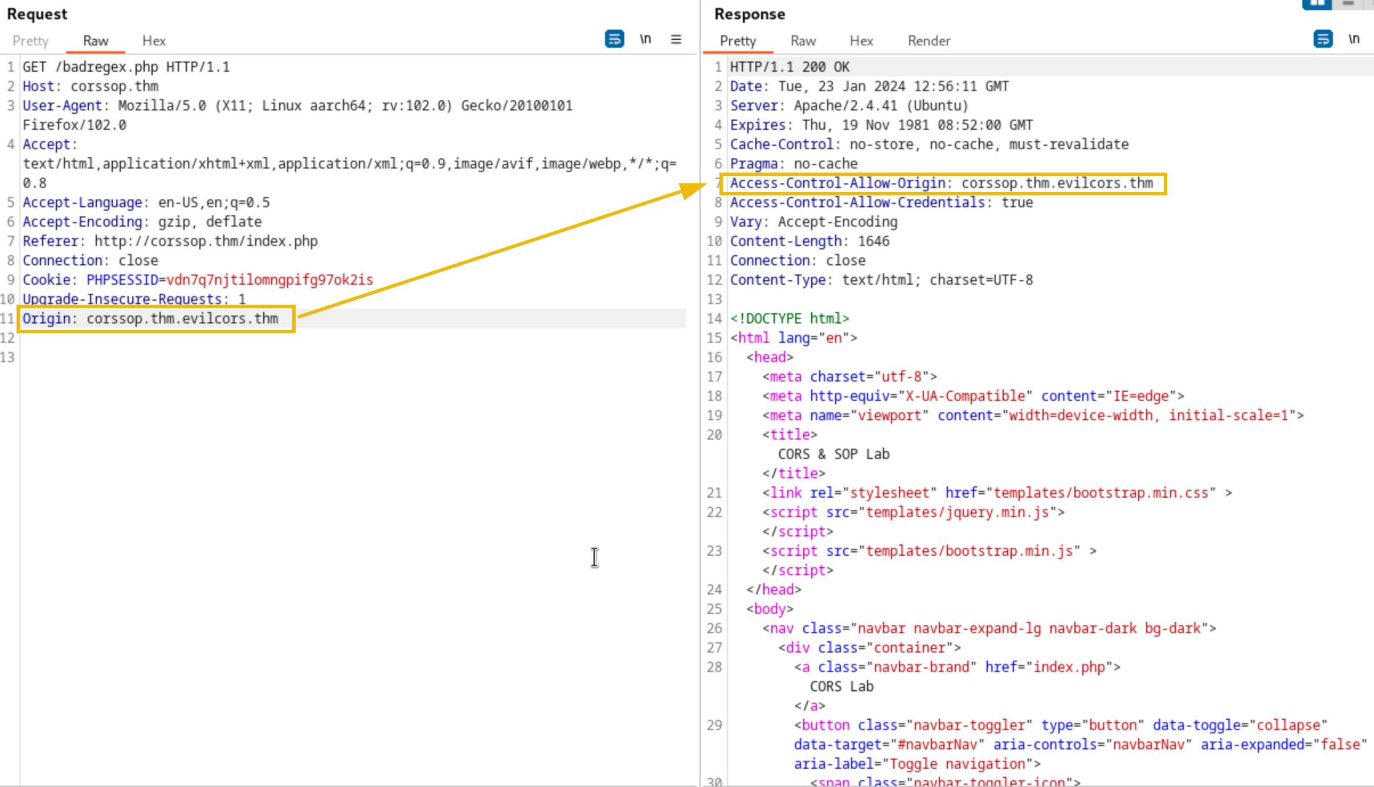This screenshot has height=787, width=1374.
Task: Toggle word wrap in the Response panel
Action: click(1323, 39)
